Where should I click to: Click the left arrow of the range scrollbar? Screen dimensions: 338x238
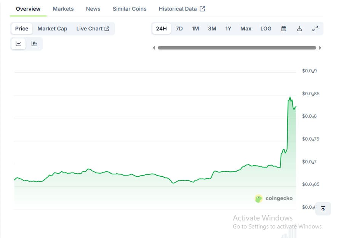coord(154,48)
